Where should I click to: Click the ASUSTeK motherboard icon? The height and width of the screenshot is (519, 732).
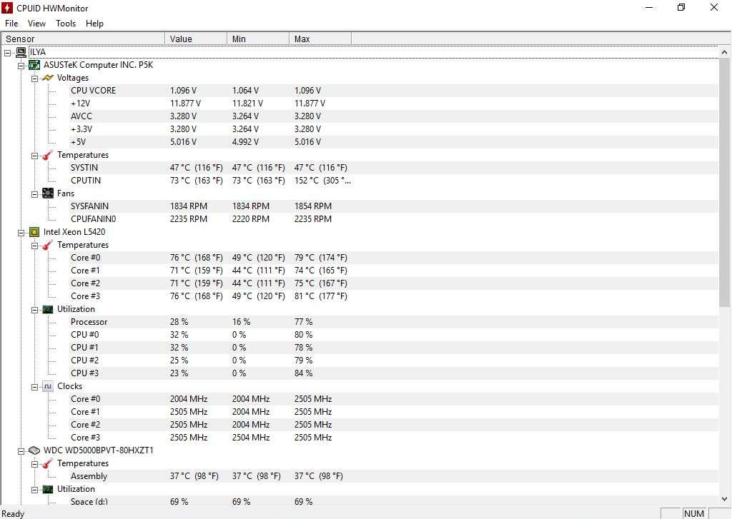tap(34, 65)
